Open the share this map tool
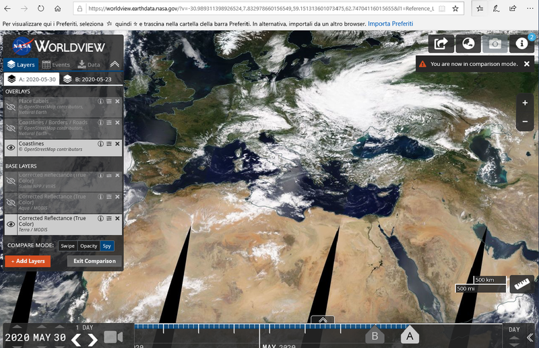The height and width of the screenshot is (348, 539). [x=441, y=44]
